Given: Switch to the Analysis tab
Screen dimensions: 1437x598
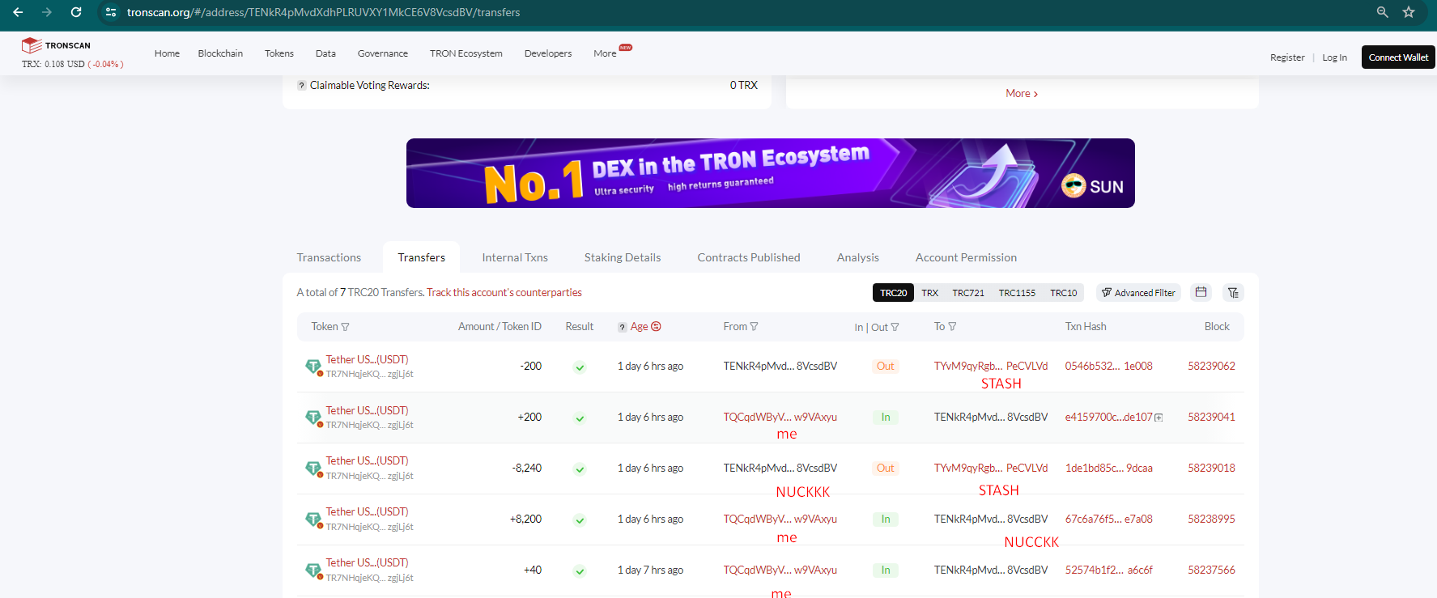Looking at the screenshot, I should (858, 257).
